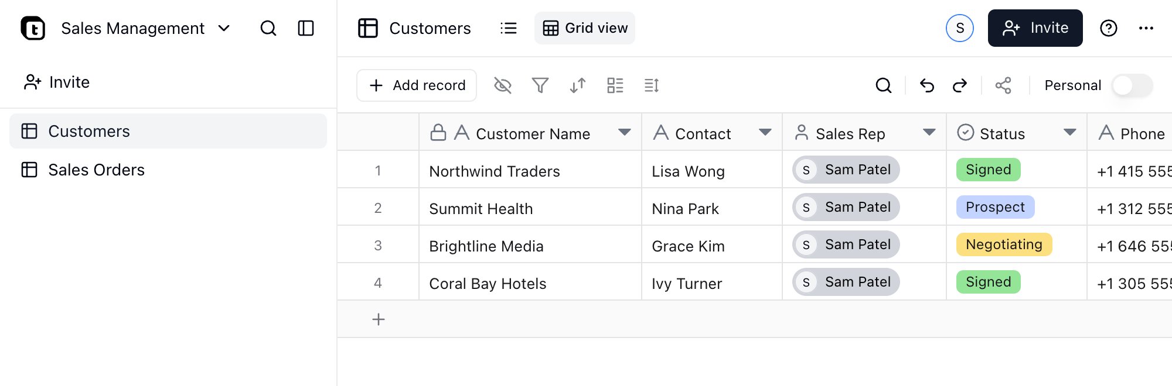This screenshot has height=386, width=1172.
Task: Click the dark Invite button
Action: point(1035,28)
